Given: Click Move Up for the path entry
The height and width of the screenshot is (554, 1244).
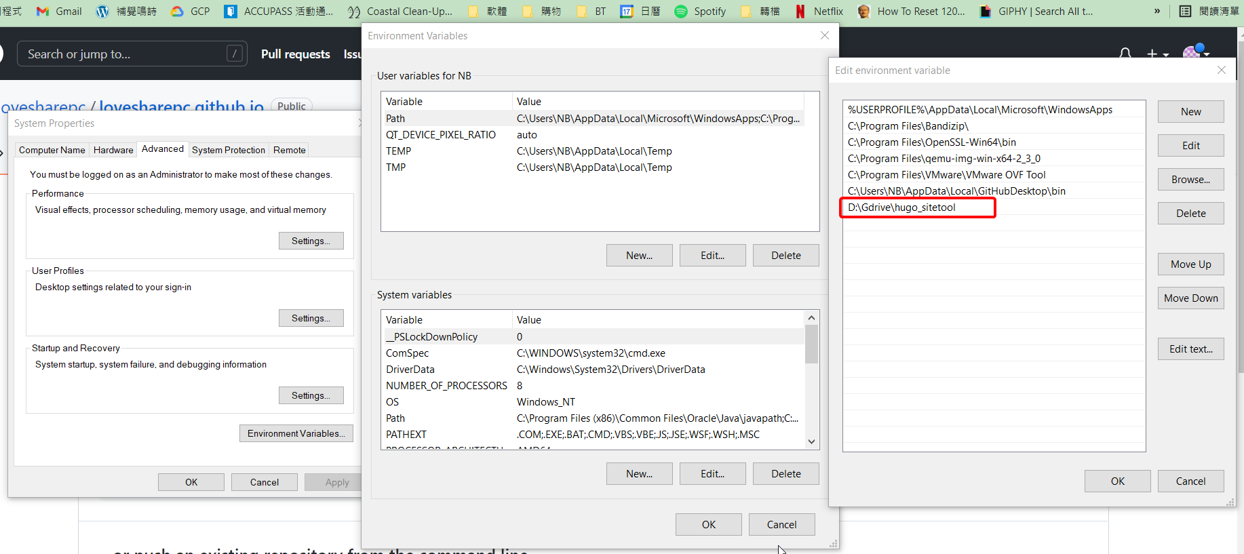Looking at the screenshot, I should click(1190, 264).
